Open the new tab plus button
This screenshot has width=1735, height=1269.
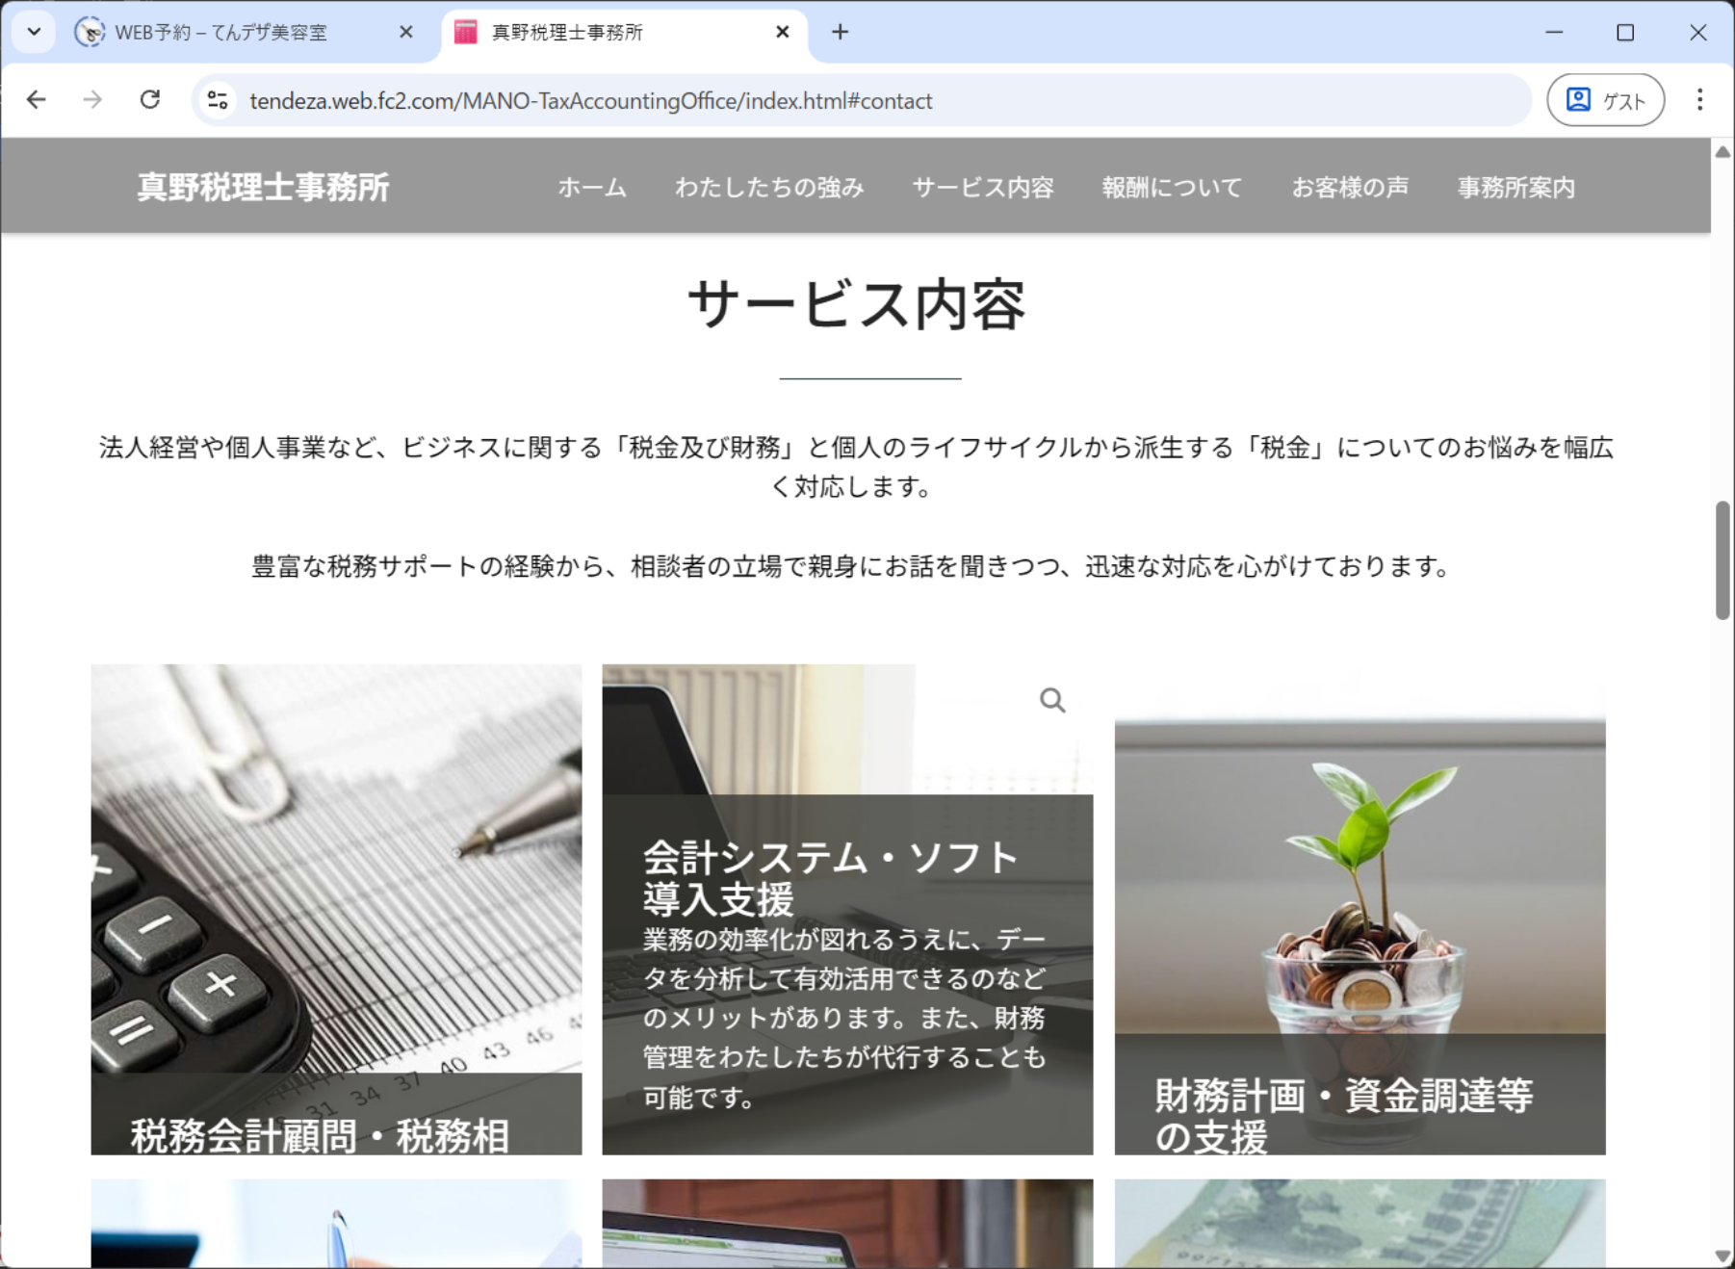pyautogui.click(x=840, y=32)
